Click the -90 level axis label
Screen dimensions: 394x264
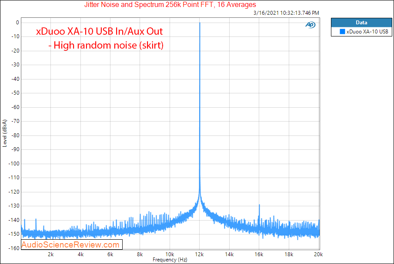tap(15, 149)
